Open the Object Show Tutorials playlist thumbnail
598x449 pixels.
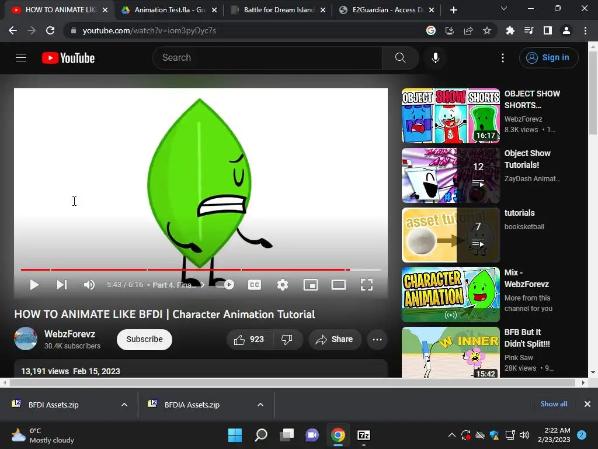click(x=450, y=175)
